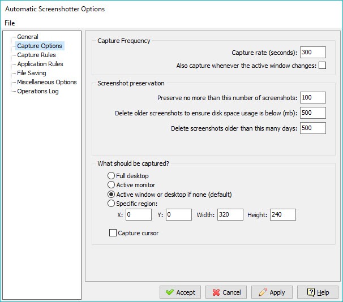Viewport: 343px width, 302px height.
Task: Select the Full desktop radio option
Action: pyautogui.click(x=111, y=175)
